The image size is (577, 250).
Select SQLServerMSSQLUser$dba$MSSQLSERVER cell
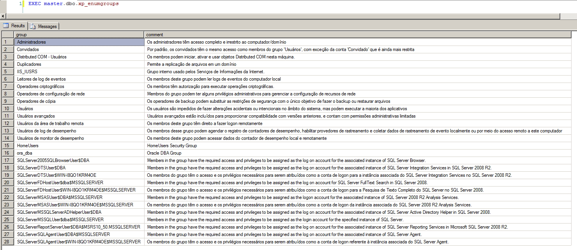[x=79, y=220]
